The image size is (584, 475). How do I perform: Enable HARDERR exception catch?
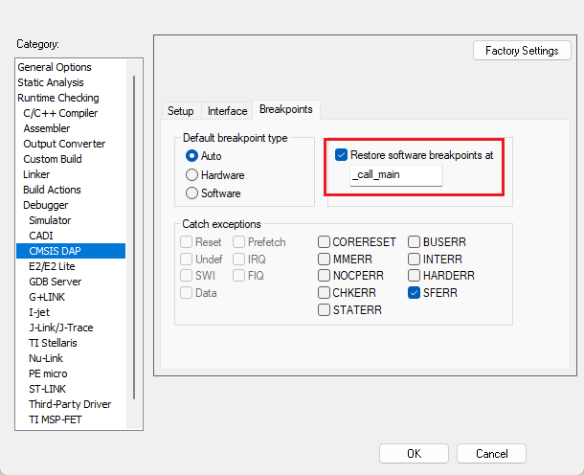414,275
